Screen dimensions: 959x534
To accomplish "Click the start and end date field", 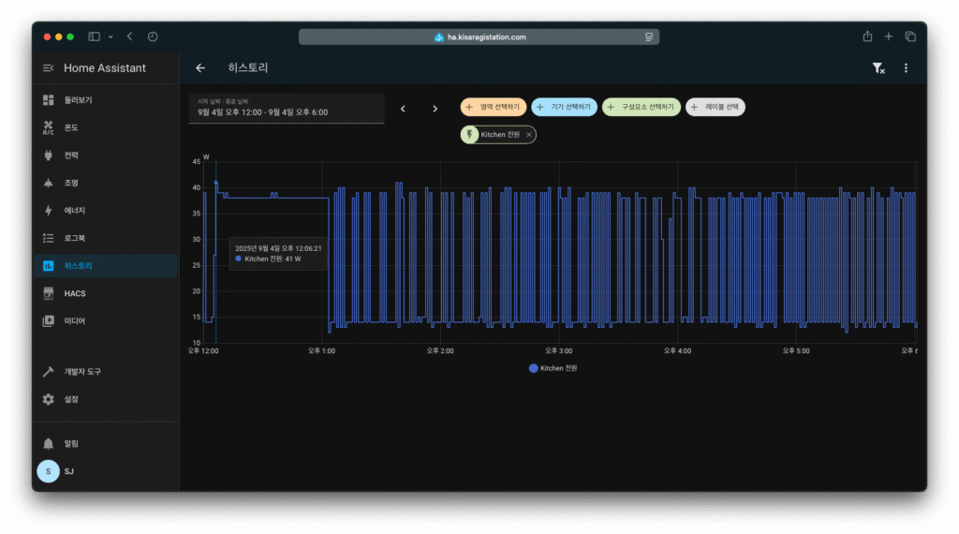I will tap(287, 109).
